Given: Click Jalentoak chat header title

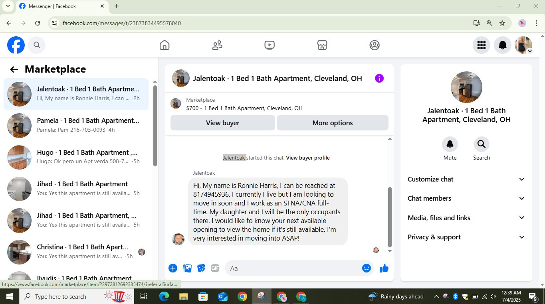Looking at the screenshot, I should pos(277,78).
